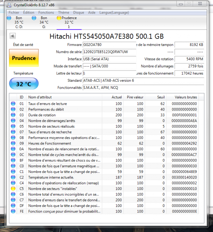
Task: Open the Fichier menu
Action: (14, 12)
